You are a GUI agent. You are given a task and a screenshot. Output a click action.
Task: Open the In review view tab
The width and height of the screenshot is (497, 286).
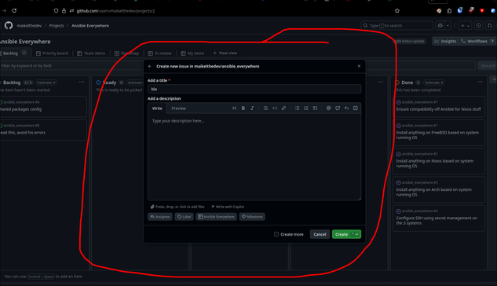click(x=159, y=53)
